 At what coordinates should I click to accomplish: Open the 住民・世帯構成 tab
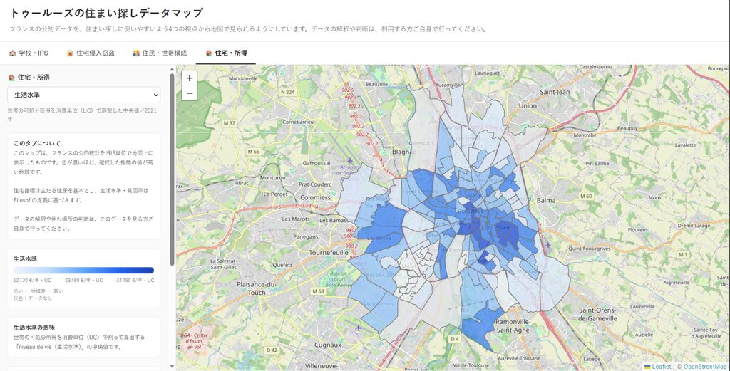[x=160, y=53]
